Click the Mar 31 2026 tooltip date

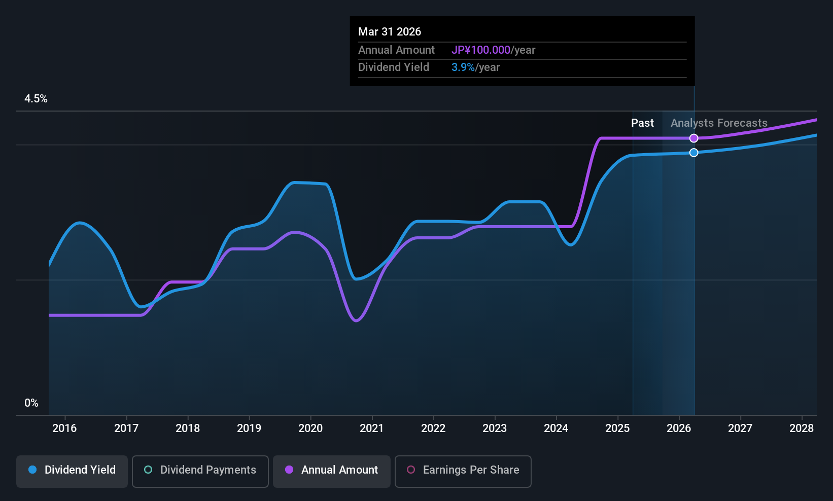pos(390,31)
